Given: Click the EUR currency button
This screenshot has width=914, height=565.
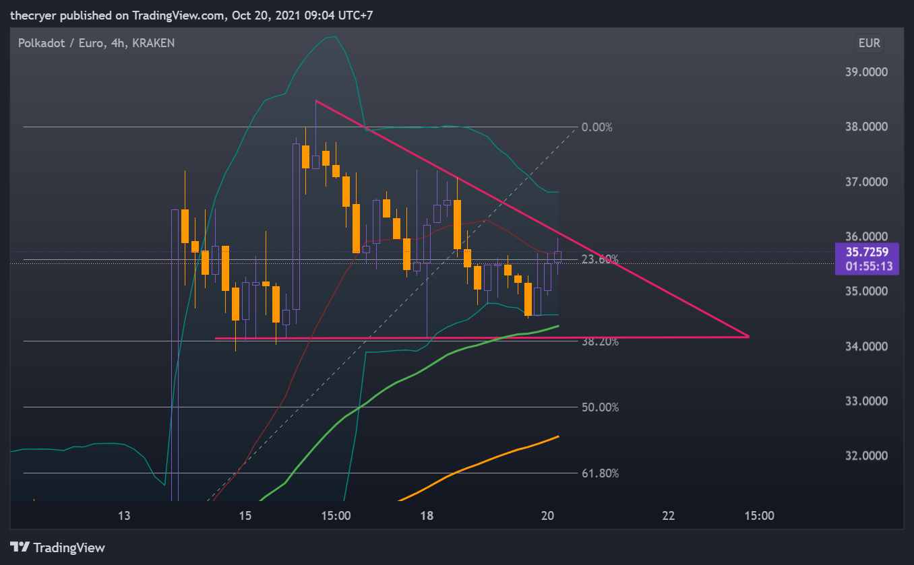Looking at the screenshot, I should (869, 43).
